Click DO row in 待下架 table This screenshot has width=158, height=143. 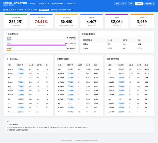coord(29,99)
